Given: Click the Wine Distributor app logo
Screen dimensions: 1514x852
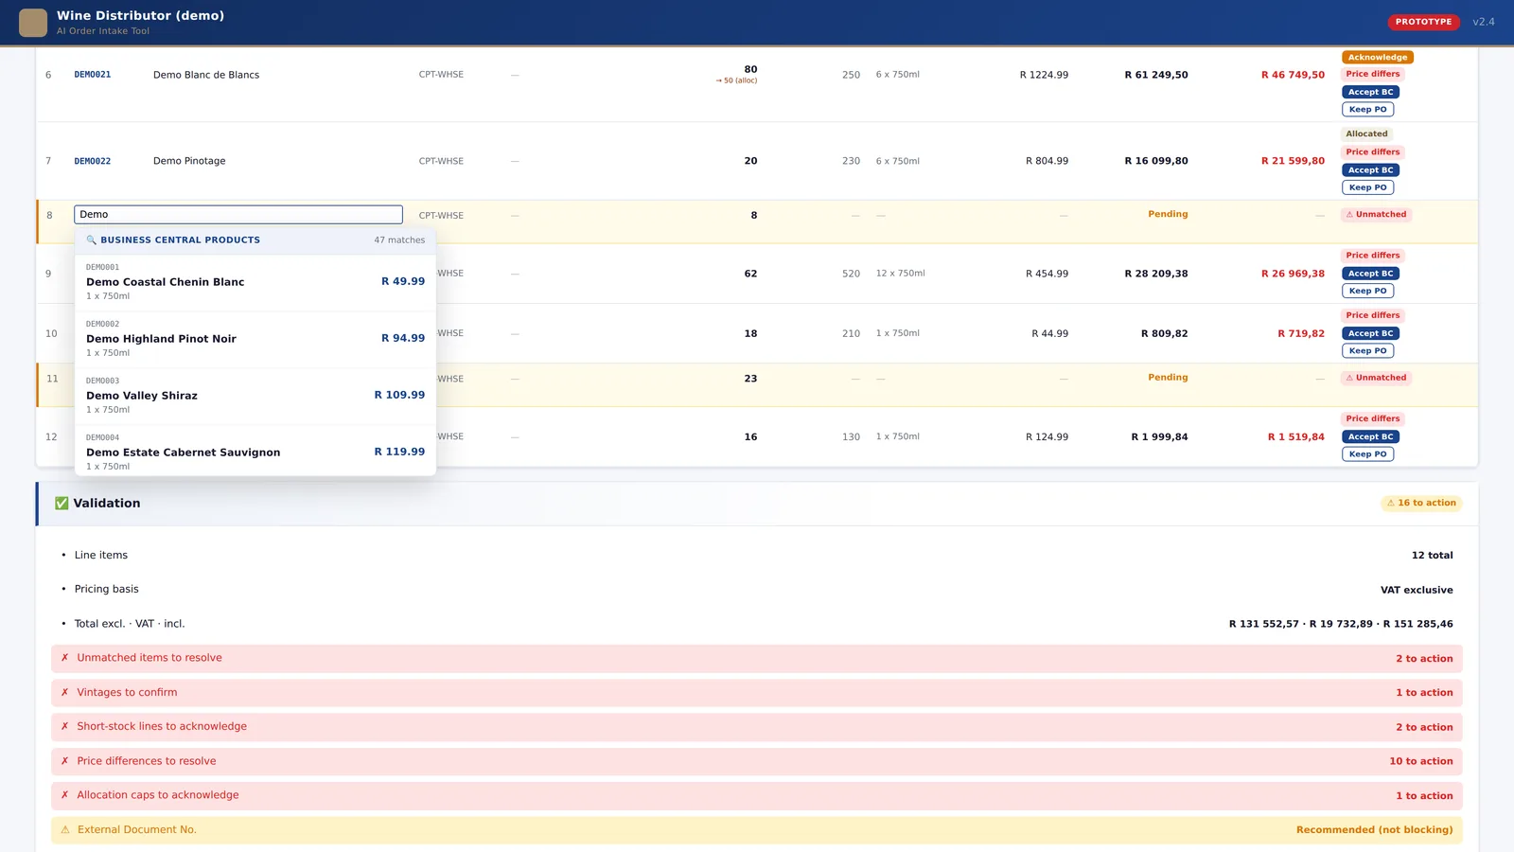Looking at the screenshot, I should tap(33, 23).
